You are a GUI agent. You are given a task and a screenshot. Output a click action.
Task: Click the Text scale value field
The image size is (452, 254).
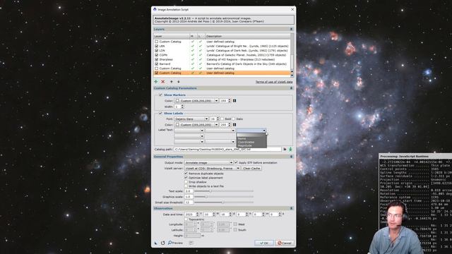(189, 191)
